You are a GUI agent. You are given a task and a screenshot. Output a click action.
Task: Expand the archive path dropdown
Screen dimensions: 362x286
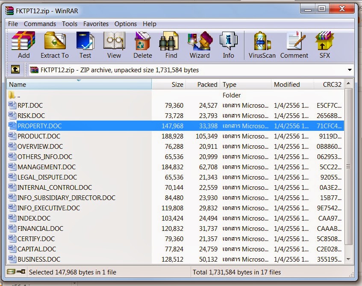pyautogui.click(x=350, y=70)
